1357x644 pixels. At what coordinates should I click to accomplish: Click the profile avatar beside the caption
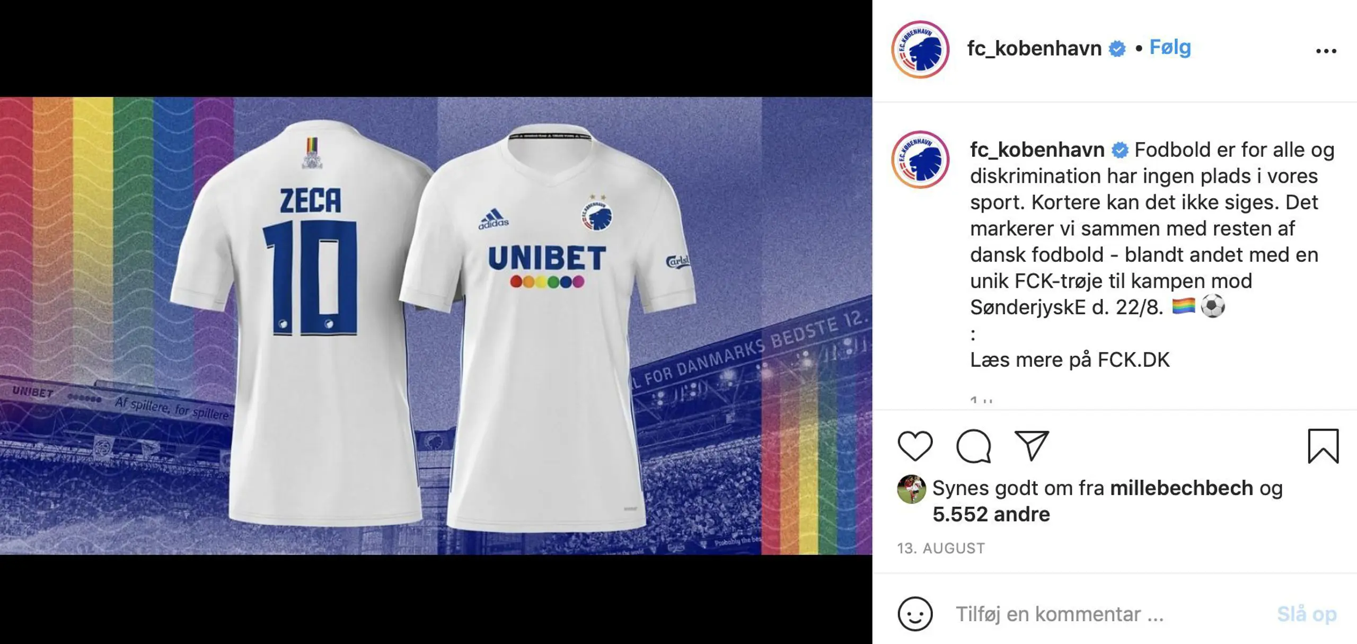click(920, 159)
